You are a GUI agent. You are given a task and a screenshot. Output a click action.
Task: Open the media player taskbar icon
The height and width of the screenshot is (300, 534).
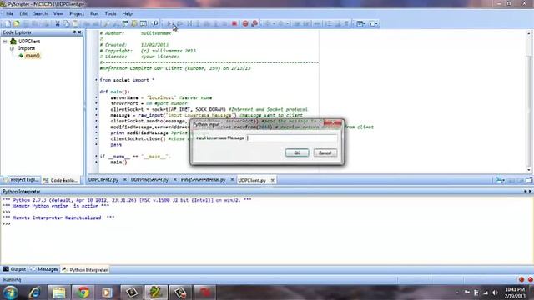coord(107,292)
